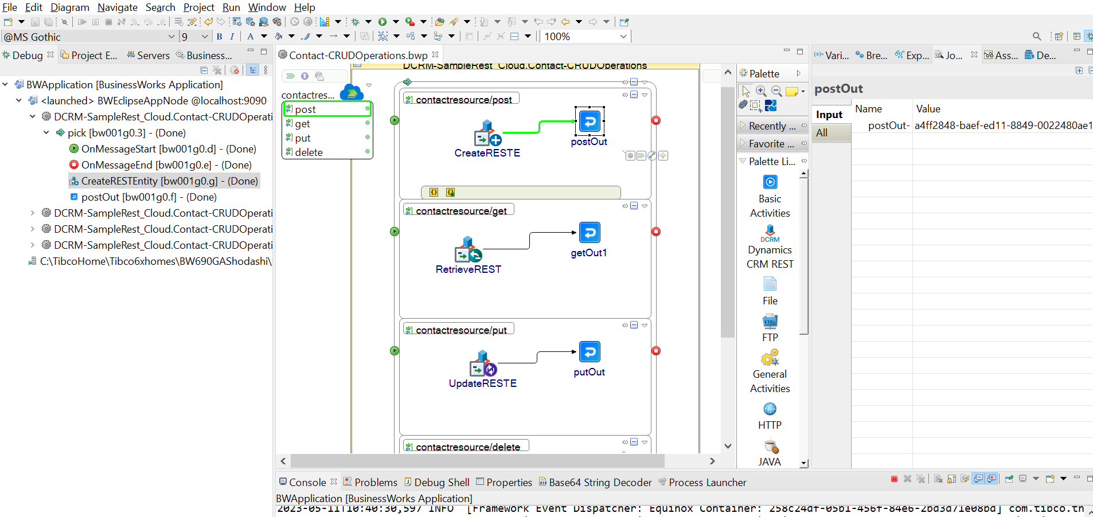
Task: Expand the Favorite palette drawer
Action: (772, 143)
